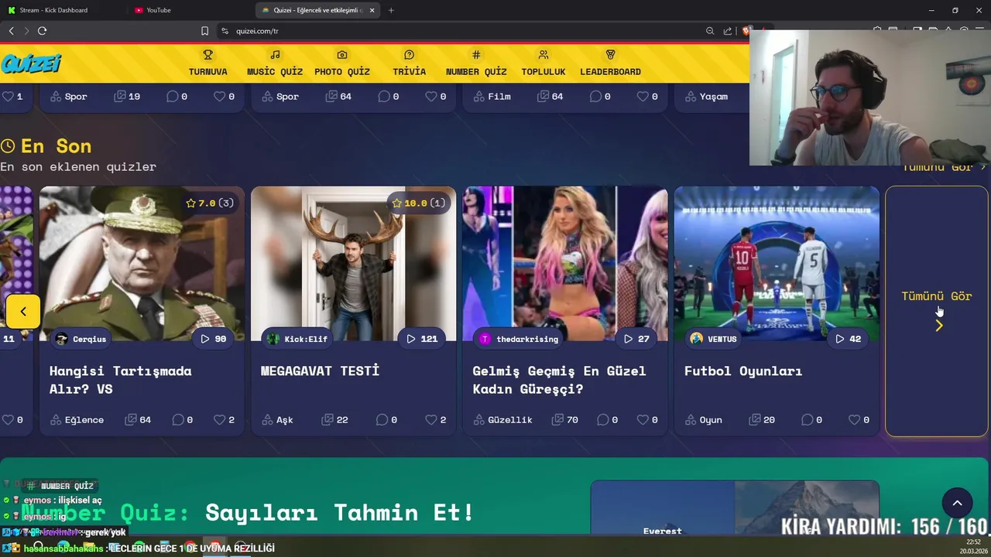Open the Topluluk community page
The image size is (991, 557).
coord(544,63)
